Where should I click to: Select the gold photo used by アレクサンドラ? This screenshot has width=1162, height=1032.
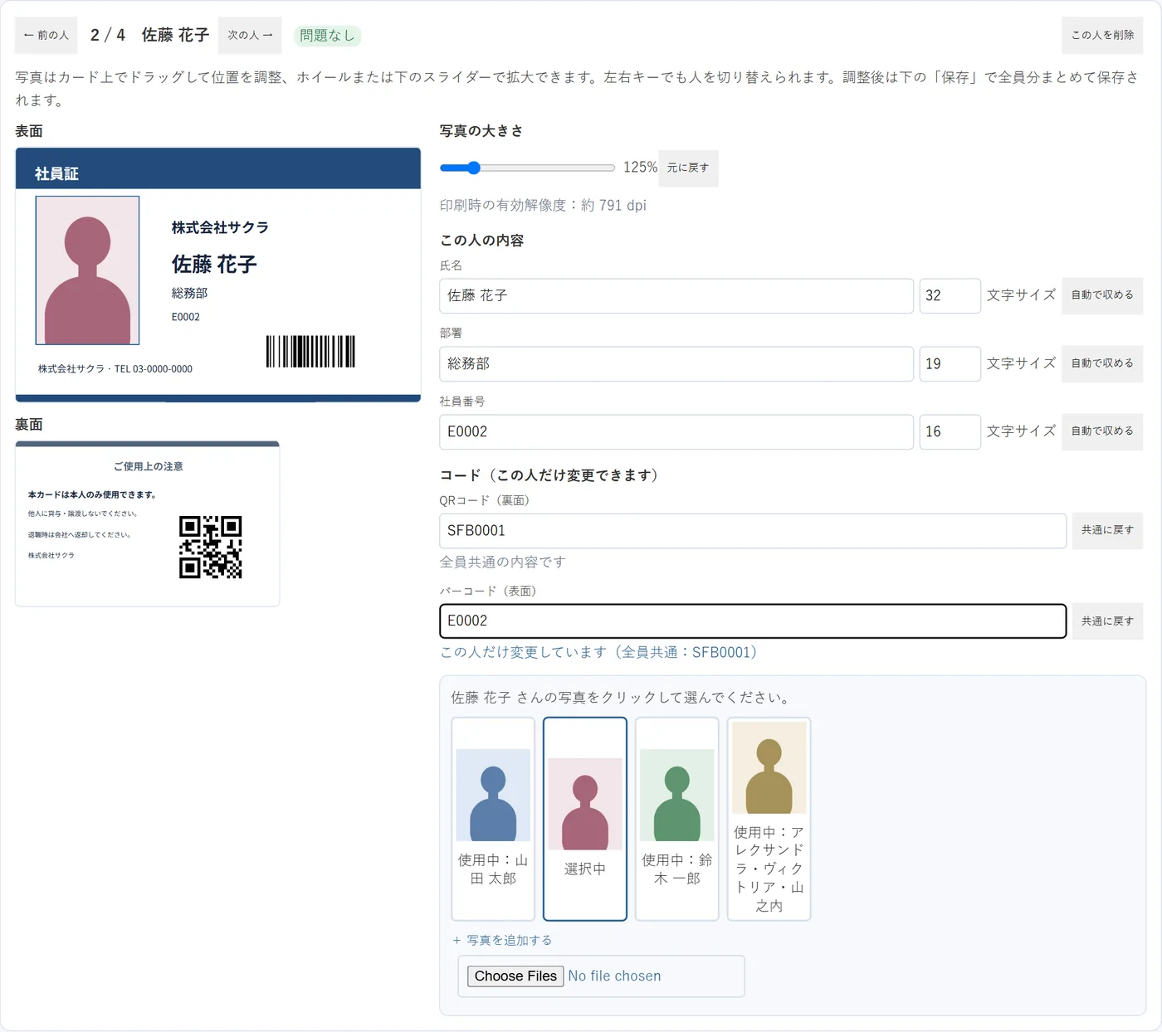coord(769,819)
